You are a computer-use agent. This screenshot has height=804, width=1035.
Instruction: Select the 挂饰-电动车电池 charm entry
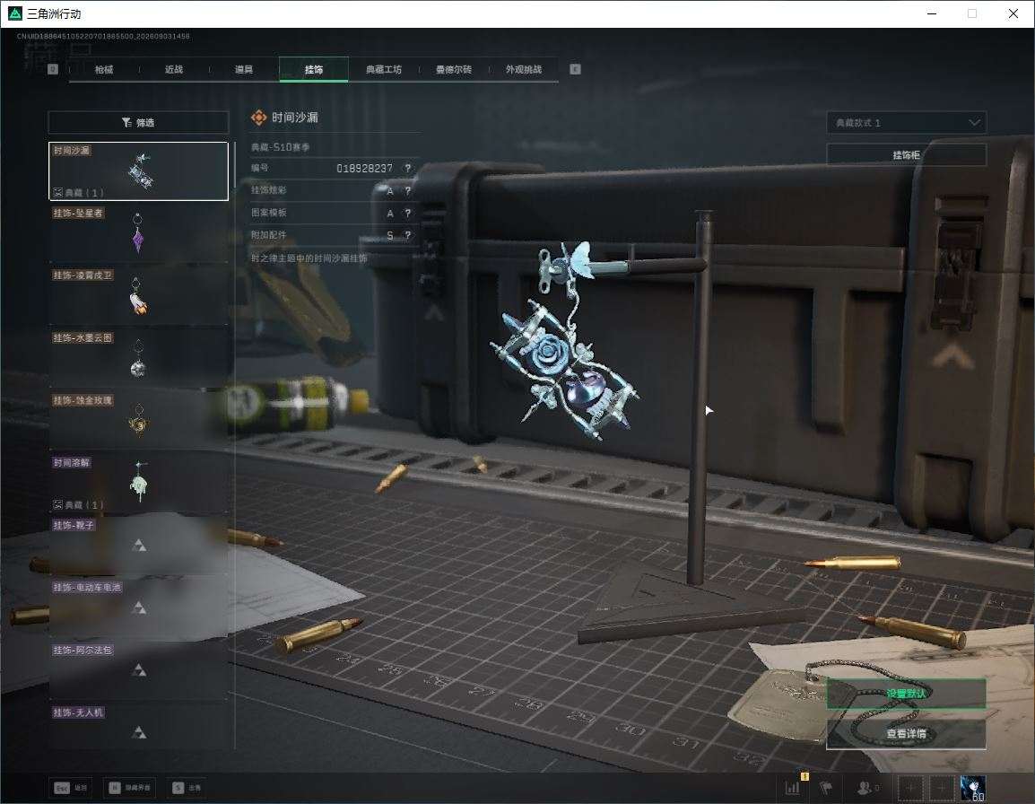139,607
